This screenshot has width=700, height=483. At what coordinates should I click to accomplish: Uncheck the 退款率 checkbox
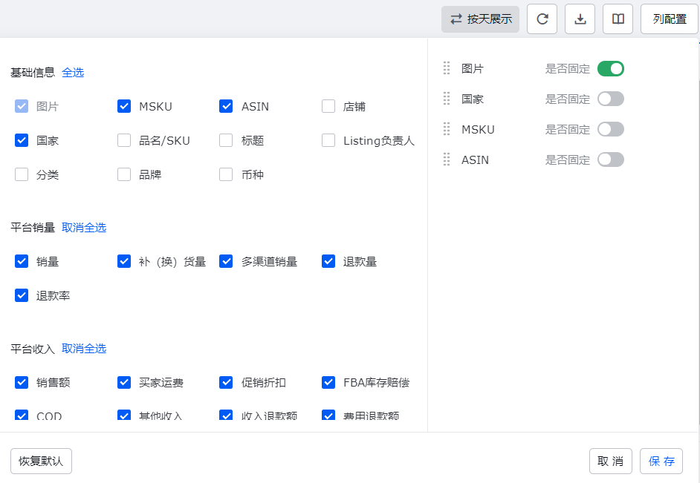(22, 295)
